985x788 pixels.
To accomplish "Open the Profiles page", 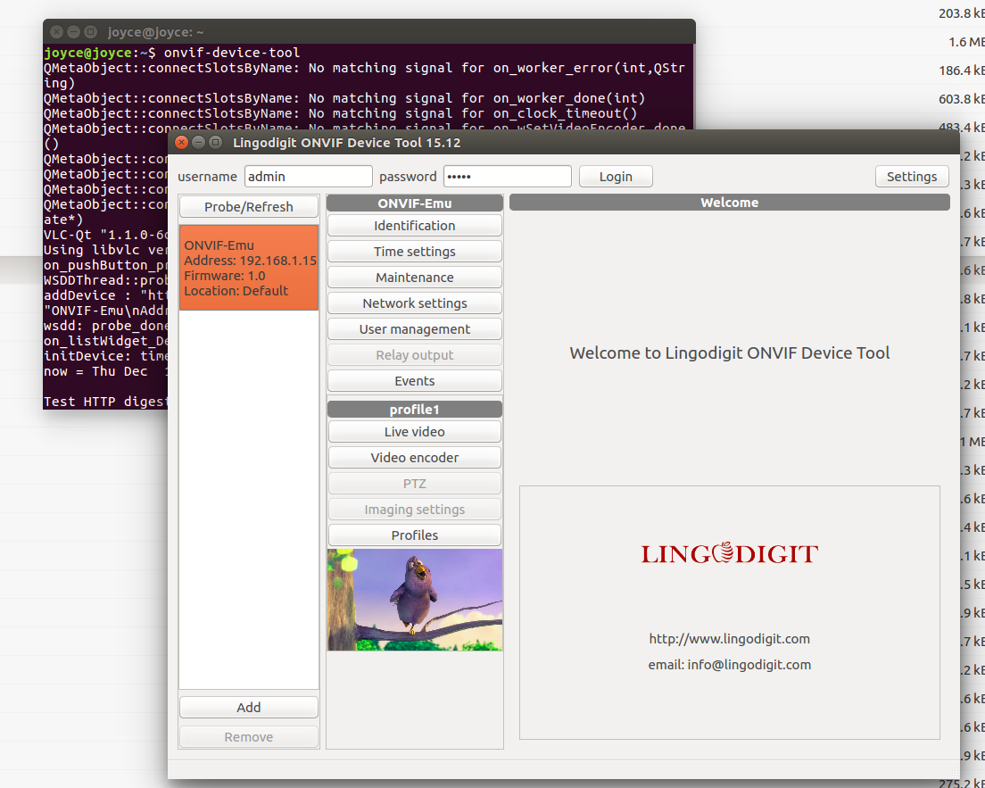I will tap(415, 535).
